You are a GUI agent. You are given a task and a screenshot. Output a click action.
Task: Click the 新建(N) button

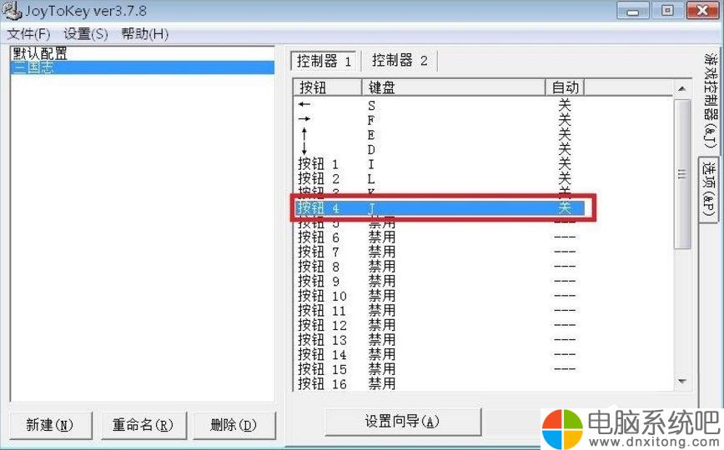point(50,425)
